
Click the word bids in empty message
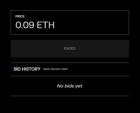(69, 86)
